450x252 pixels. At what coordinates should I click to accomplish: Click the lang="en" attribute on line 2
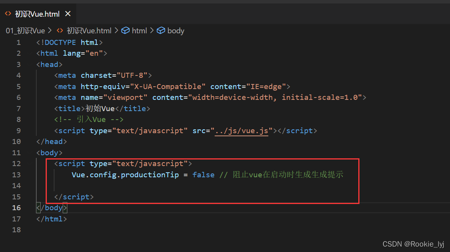coord(83,53)
